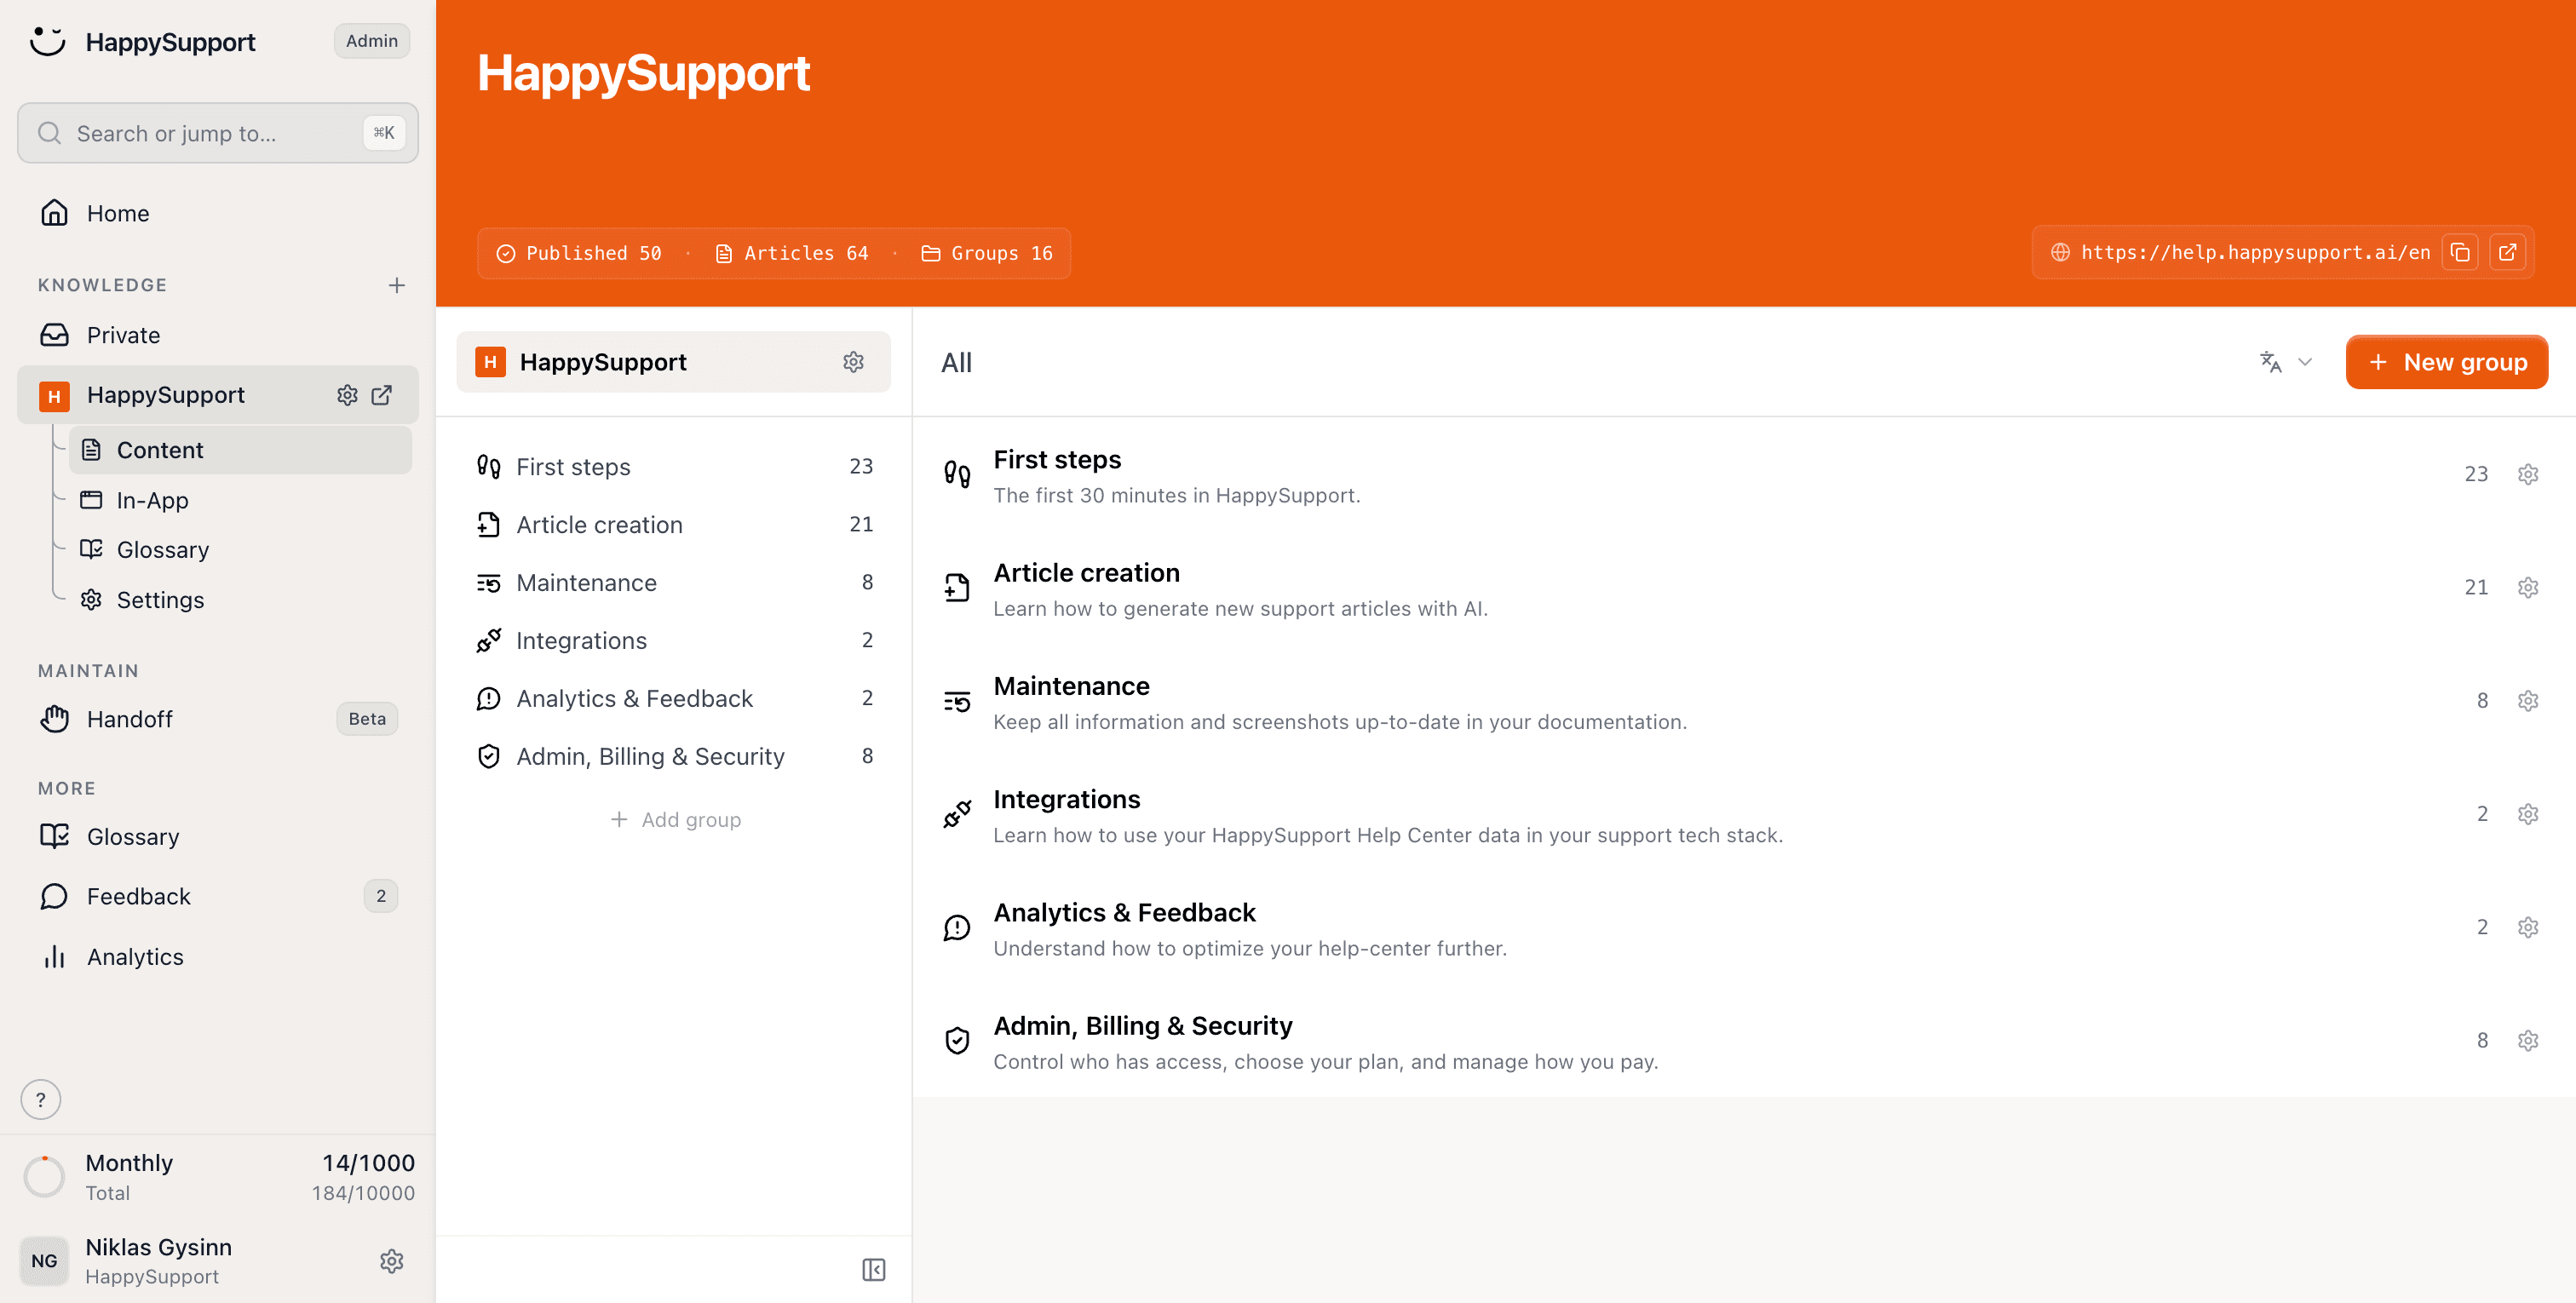Select Maintenance in group side list
This screenshot has width=2576, height=1303.
pyautogui.click(x=674, y=583)
